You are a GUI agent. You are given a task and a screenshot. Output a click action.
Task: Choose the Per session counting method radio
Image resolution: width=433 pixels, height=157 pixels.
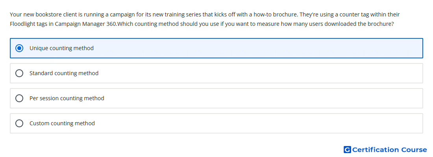19,98
